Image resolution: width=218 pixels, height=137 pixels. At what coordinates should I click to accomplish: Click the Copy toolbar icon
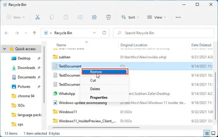click(52, 17)
